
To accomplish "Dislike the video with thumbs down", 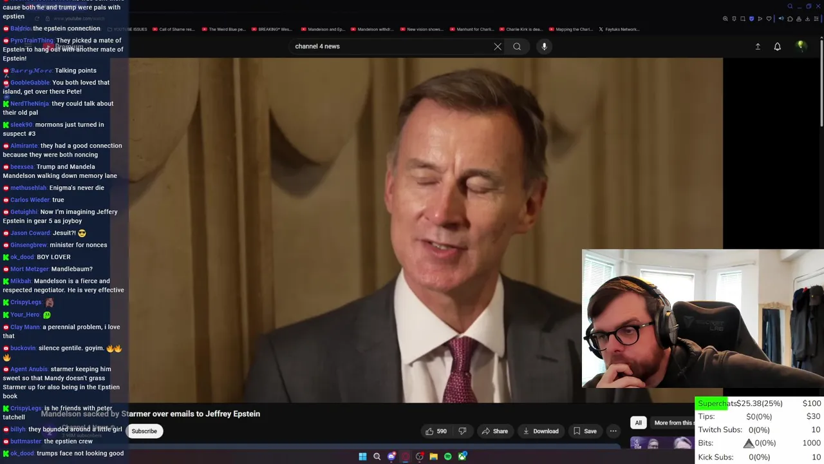I will tap(462, 431).
